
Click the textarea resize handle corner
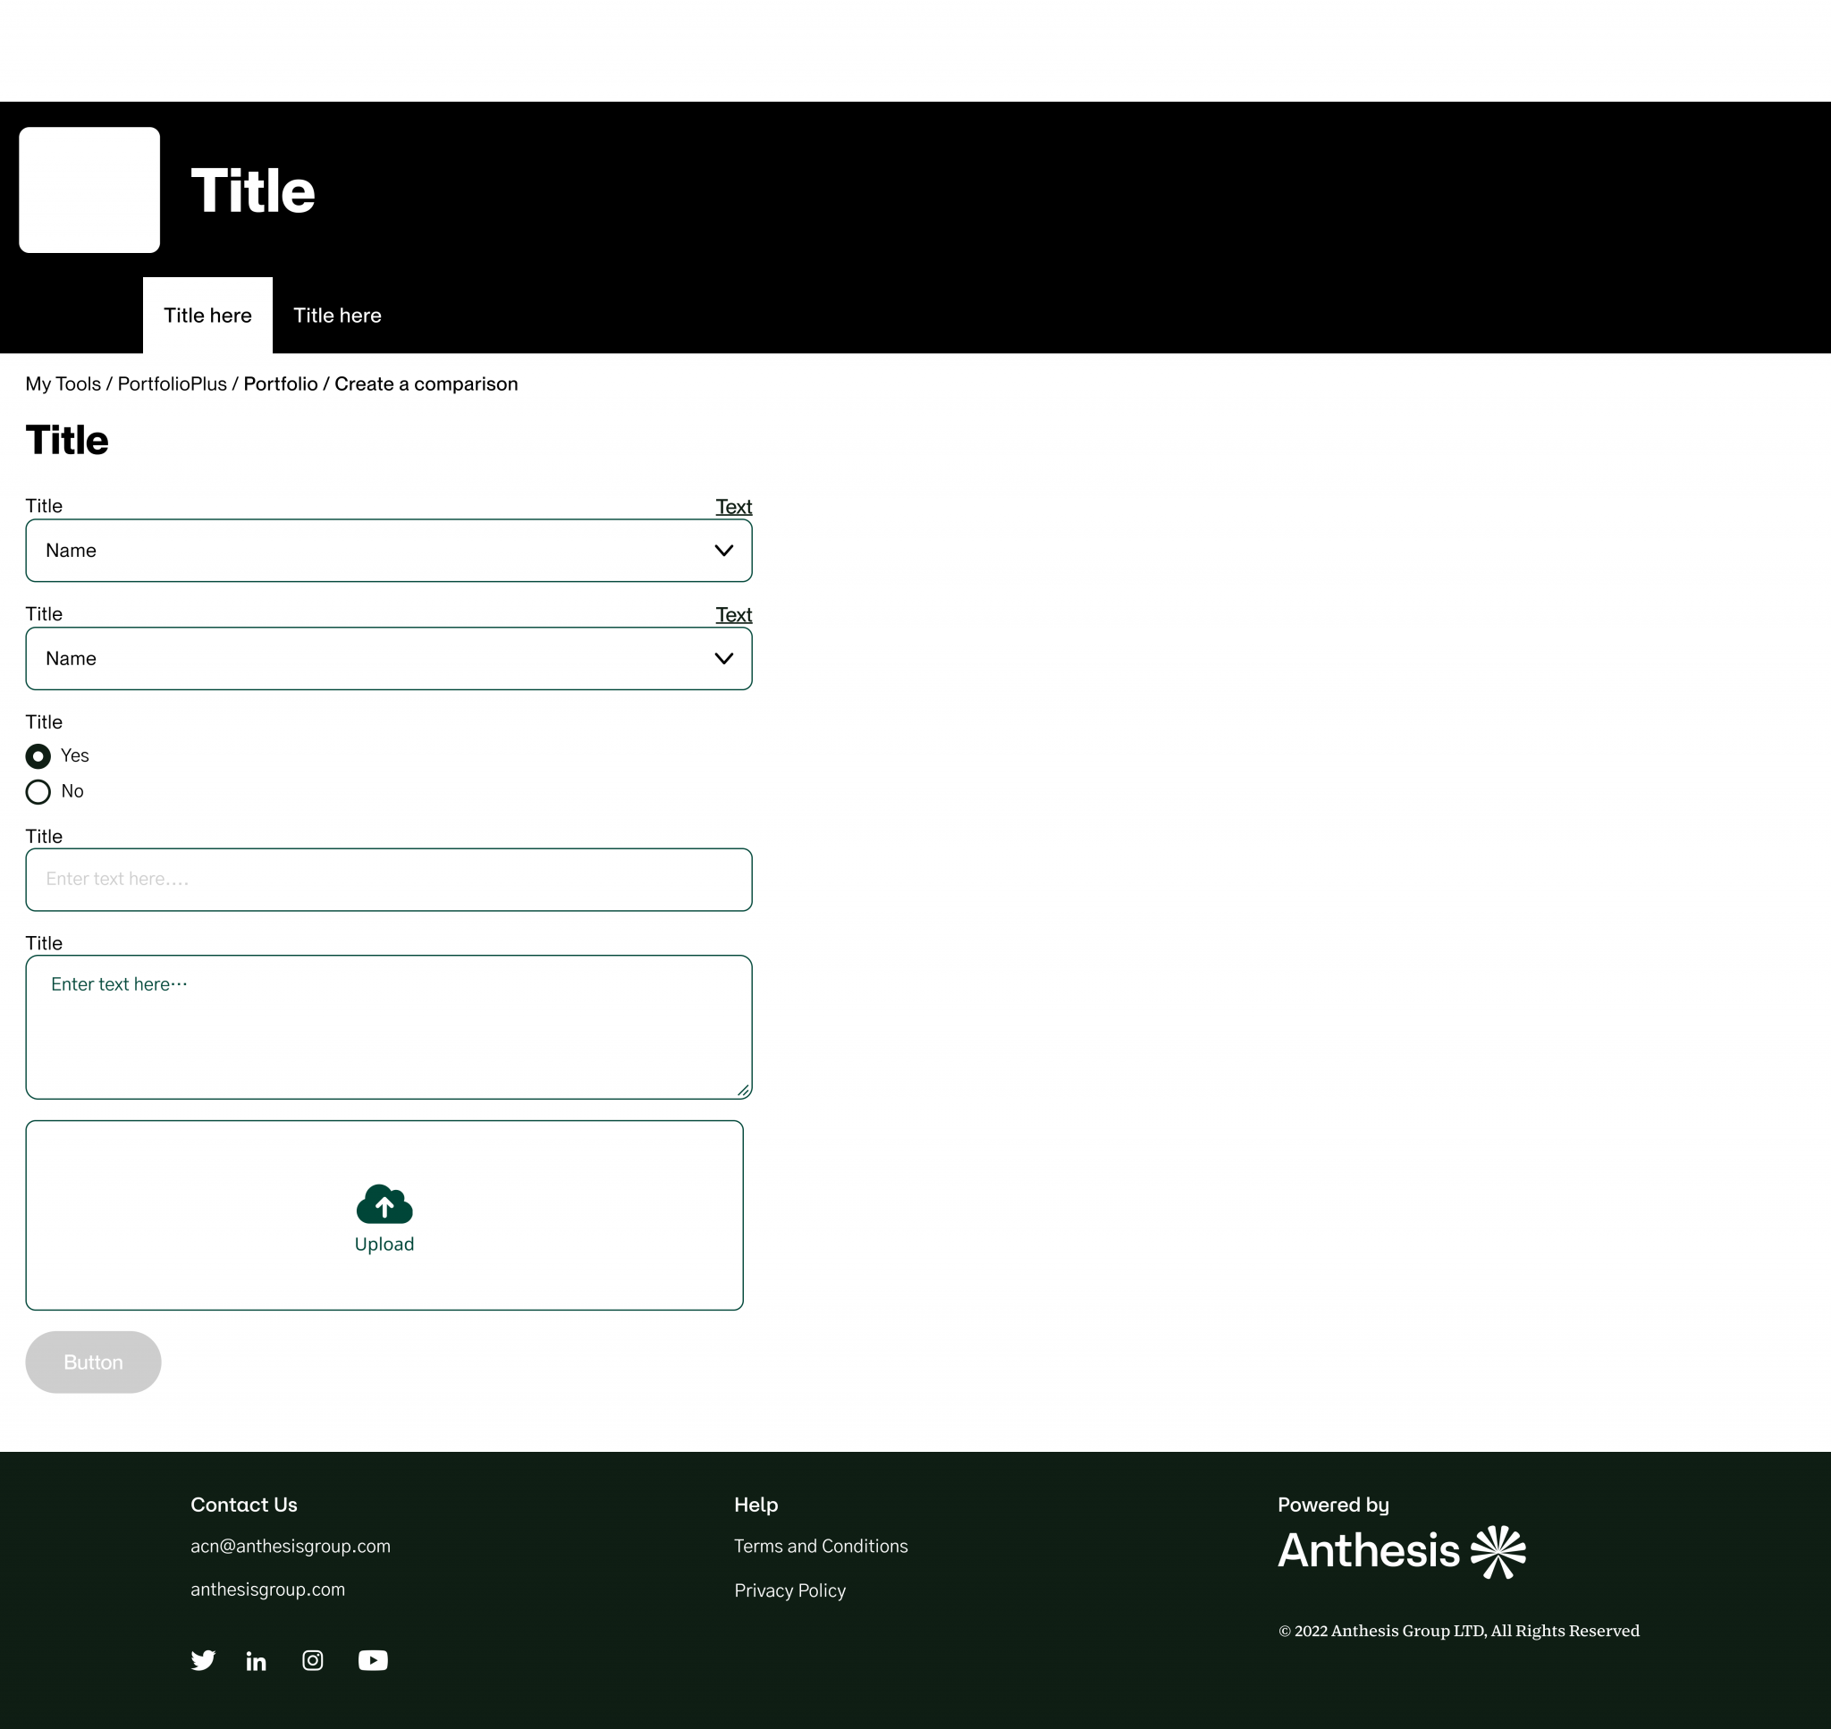(x=743, y=1091)
